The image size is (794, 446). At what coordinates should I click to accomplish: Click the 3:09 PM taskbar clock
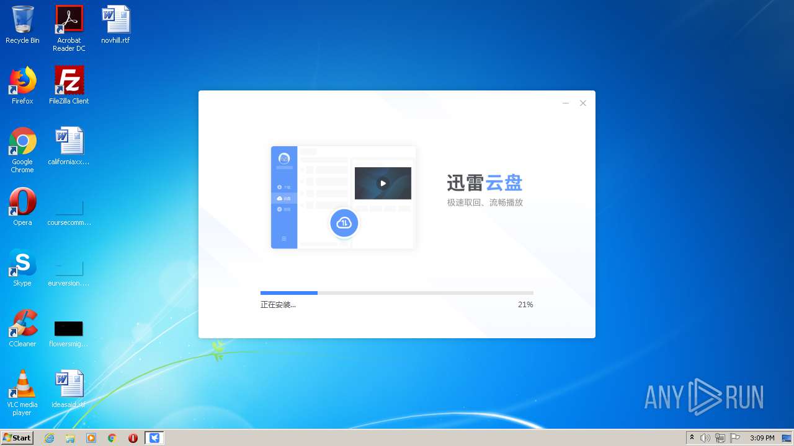762,438
